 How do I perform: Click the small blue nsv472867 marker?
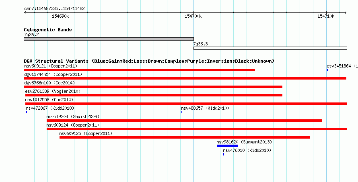27,112
